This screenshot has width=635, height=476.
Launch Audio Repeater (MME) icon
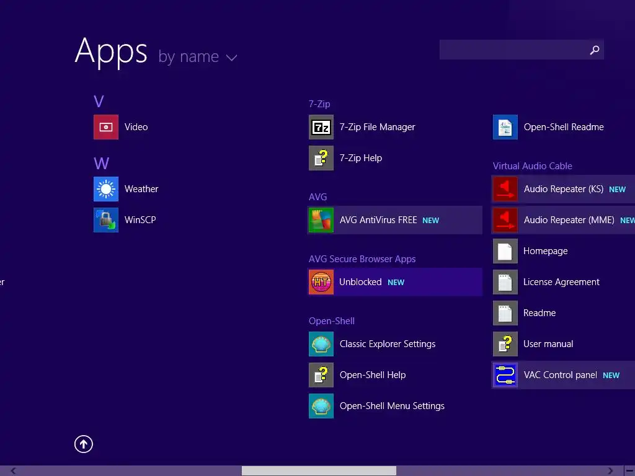coord(505,220)
